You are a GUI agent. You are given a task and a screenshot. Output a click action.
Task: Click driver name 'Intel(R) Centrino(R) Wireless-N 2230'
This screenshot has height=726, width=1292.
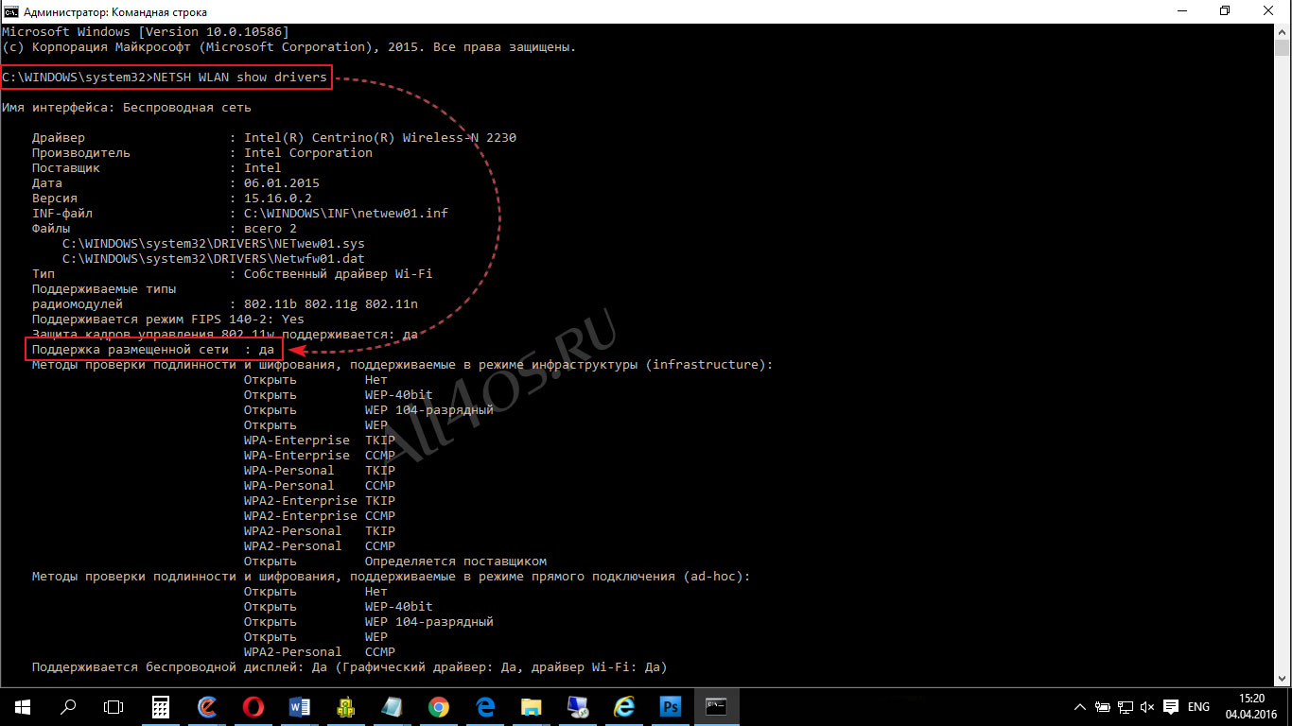click(380, 138)
